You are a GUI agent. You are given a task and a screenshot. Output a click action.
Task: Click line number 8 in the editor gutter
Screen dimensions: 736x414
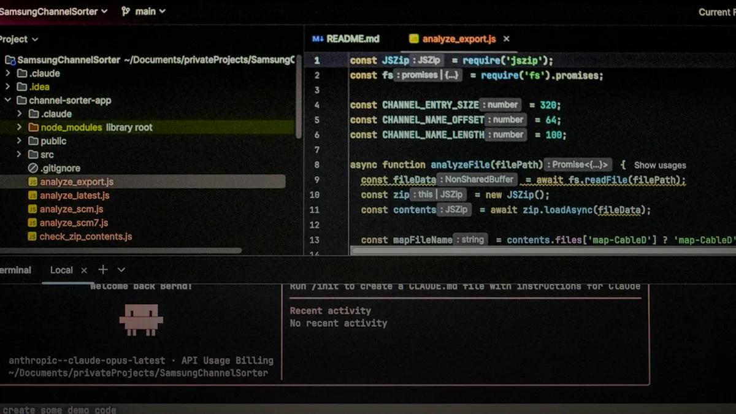coord(316,165)
